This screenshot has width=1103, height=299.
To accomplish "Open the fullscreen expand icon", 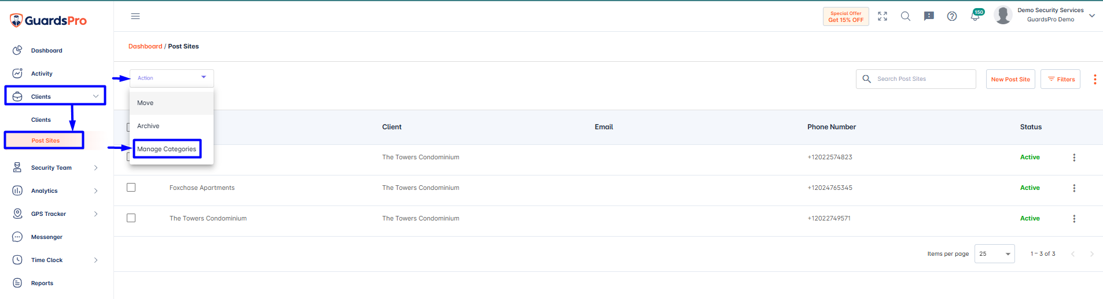I will point(883,16).
